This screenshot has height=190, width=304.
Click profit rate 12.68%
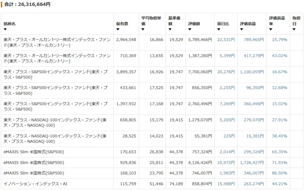click(x=280, y=88)
